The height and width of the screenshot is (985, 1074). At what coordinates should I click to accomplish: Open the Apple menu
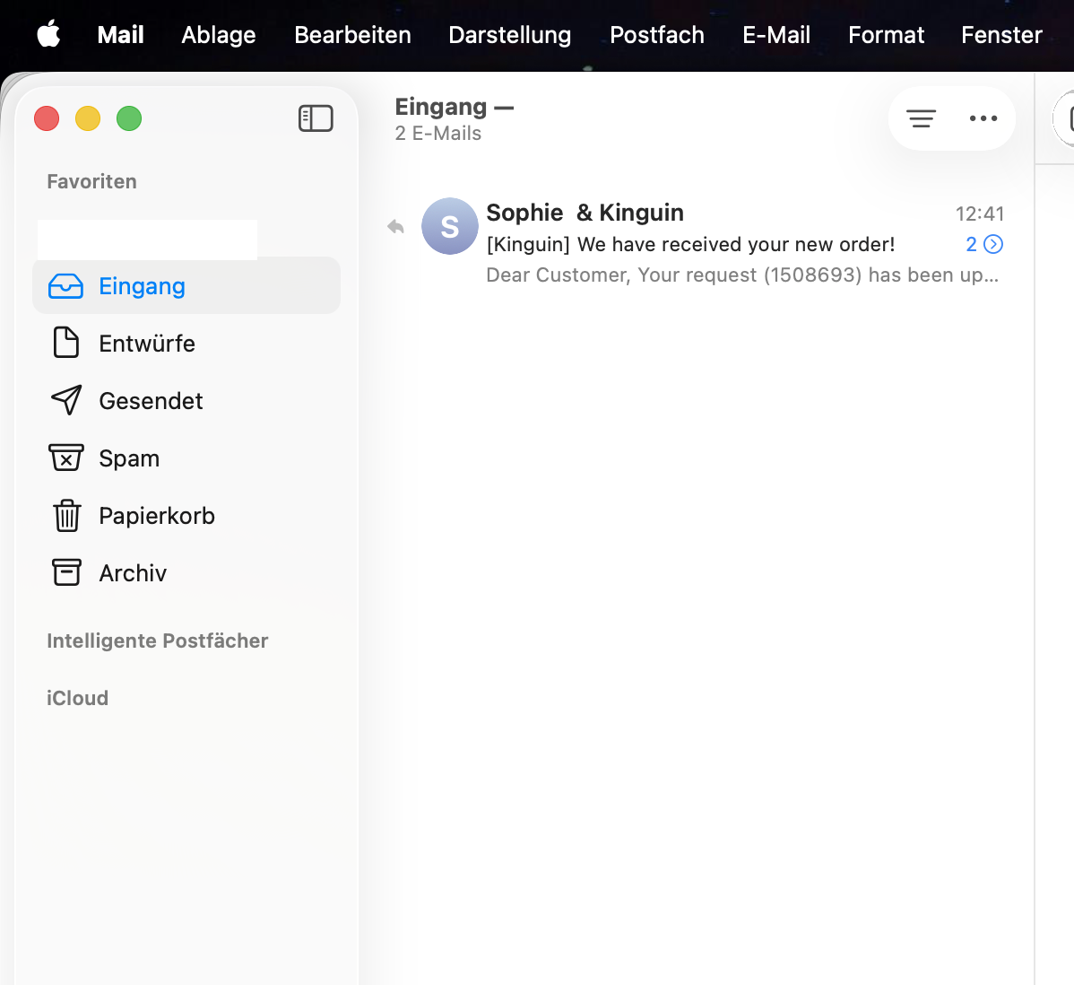click(48, 34)
